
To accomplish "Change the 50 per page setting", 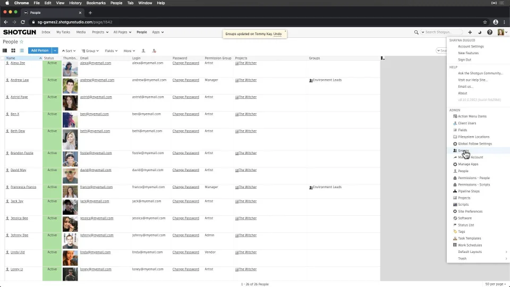I will point(495,284).
